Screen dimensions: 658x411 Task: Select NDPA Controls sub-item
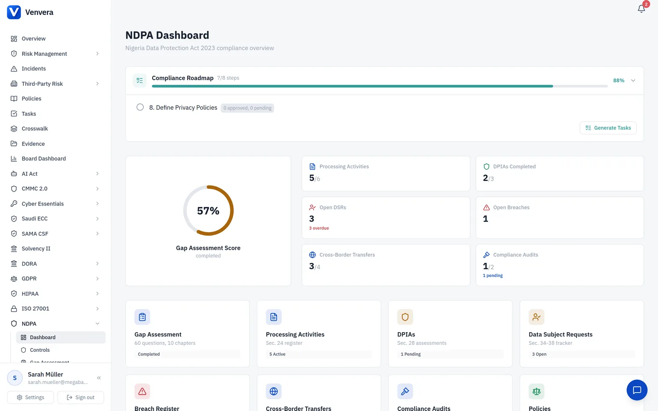point(61,350)
